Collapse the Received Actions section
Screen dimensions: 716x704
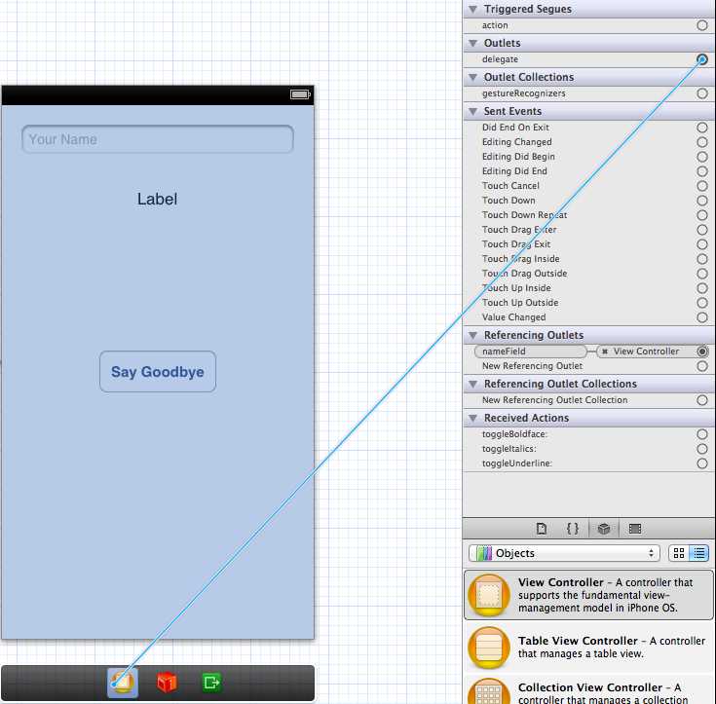pyautogui.click(x=473, y=418)
